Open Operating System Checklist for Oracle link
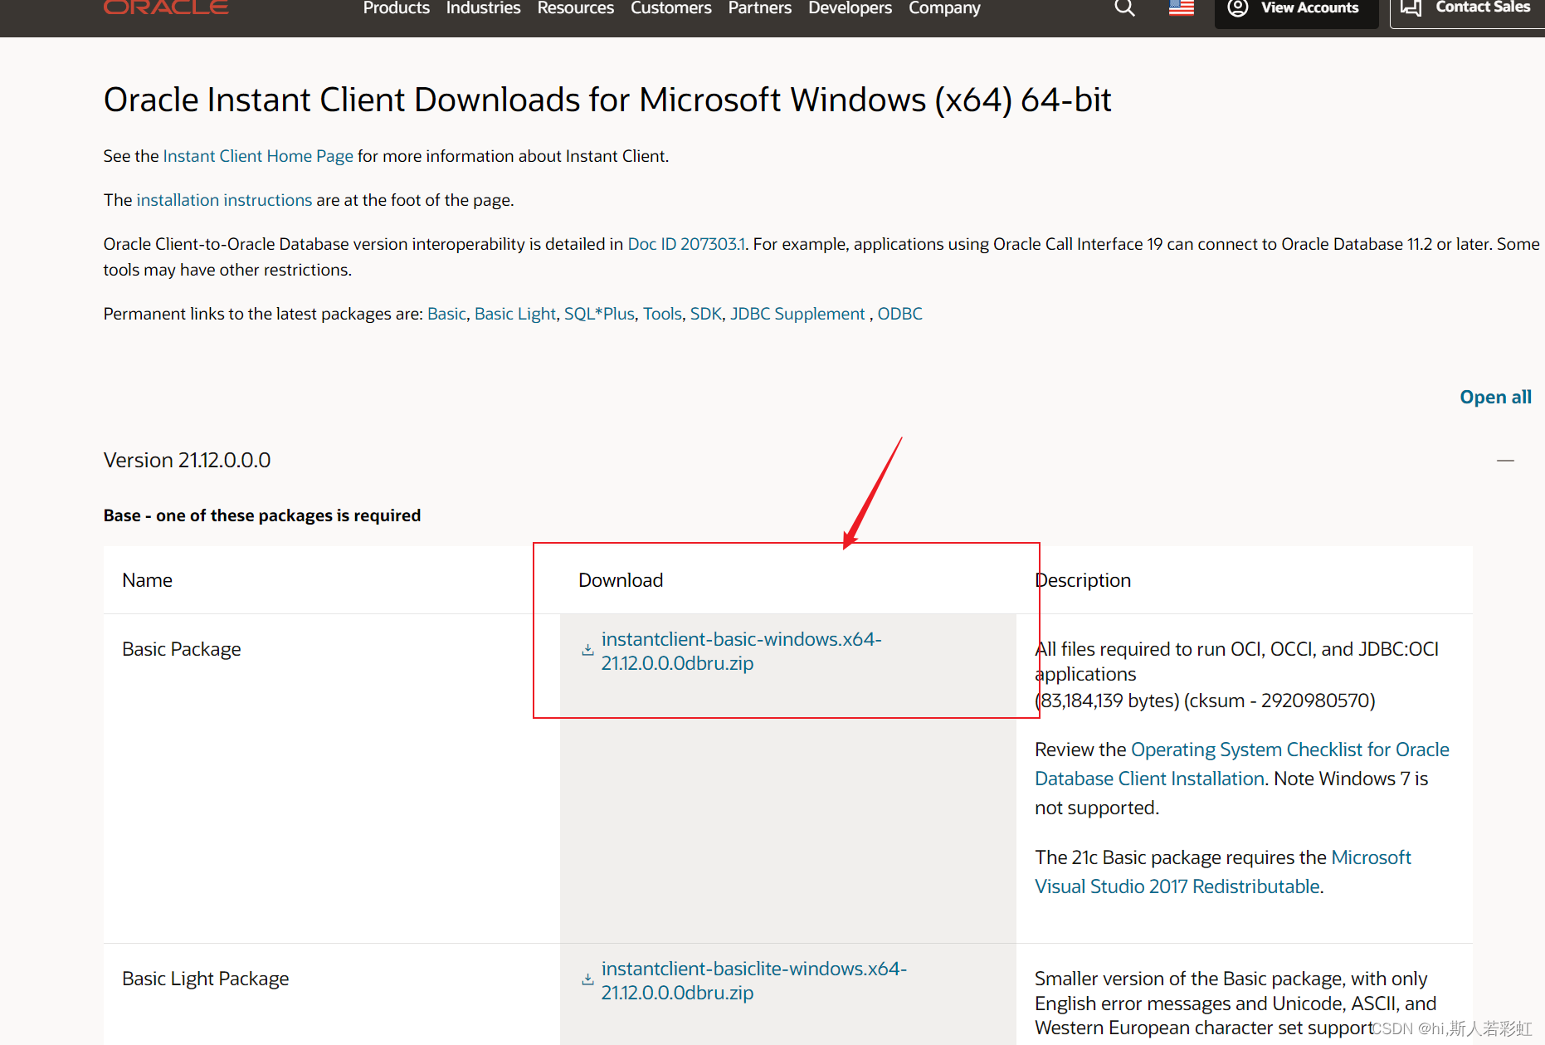 (x=1242, y=764)
